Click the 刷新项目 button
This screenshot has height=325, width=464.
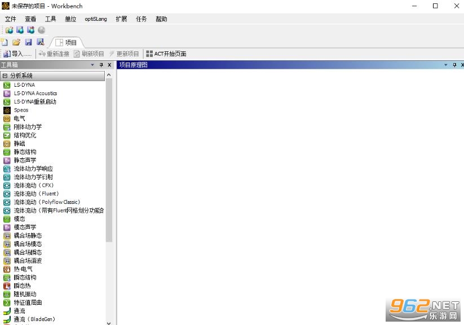coord(89,54)
